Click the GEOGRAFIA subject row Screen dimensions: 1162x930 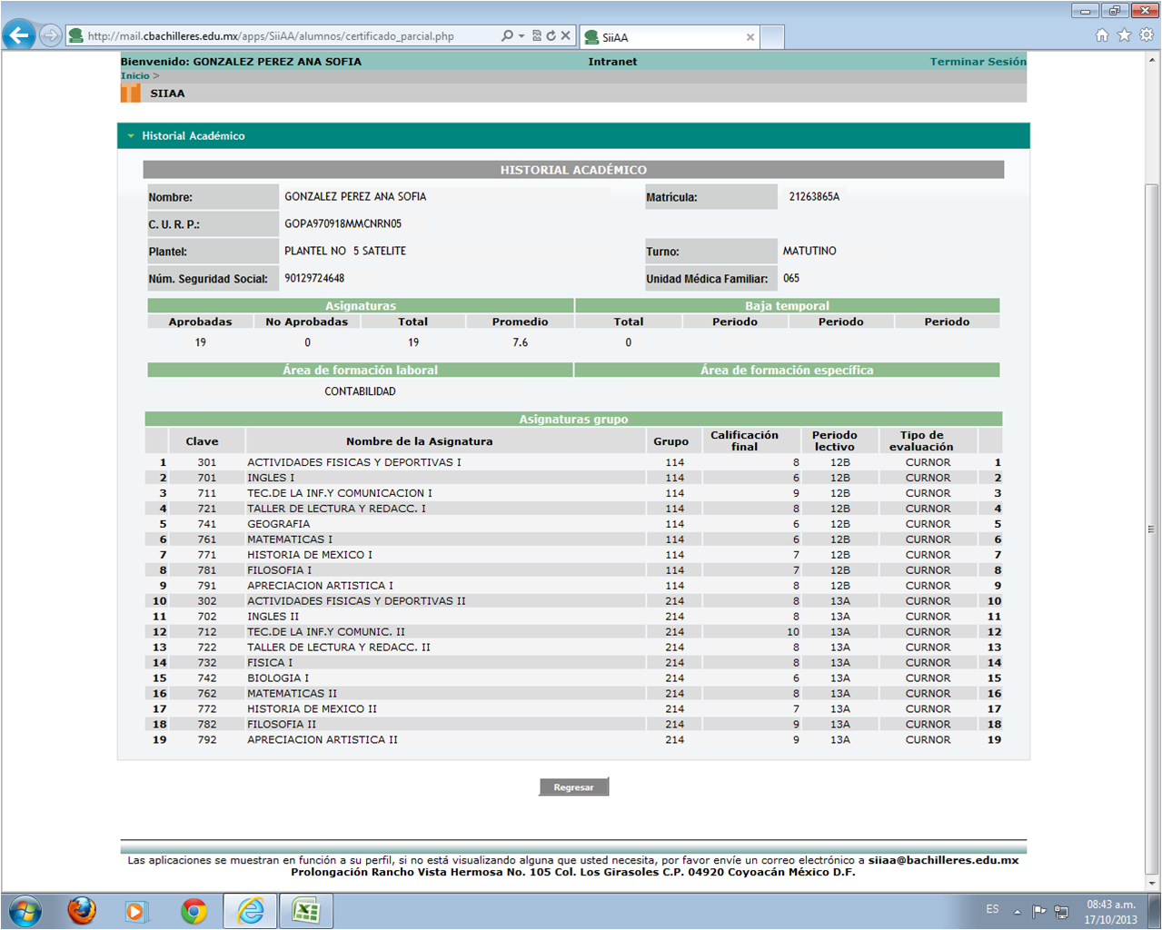[574, 524]
